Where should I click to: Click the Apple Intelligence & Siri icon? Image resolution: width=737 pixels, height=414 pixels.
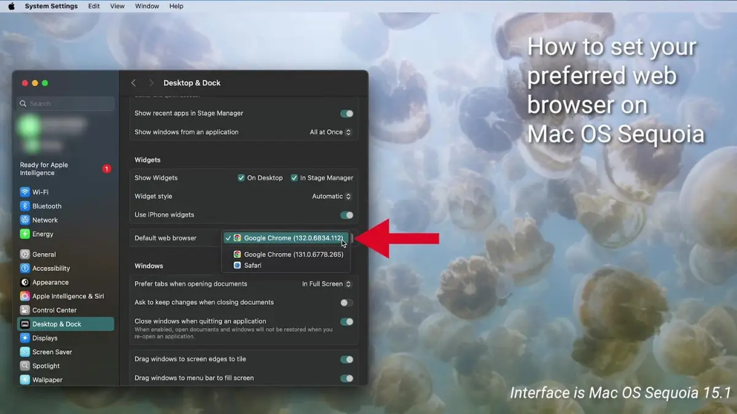25,296
